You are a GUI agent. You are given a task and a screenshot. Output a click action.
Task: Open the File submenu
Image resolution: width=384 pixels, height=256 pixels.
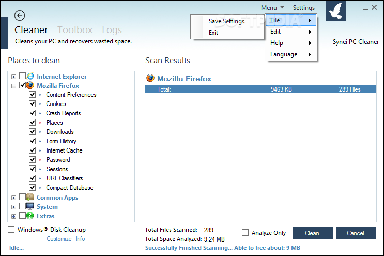[x=291, y=20]
